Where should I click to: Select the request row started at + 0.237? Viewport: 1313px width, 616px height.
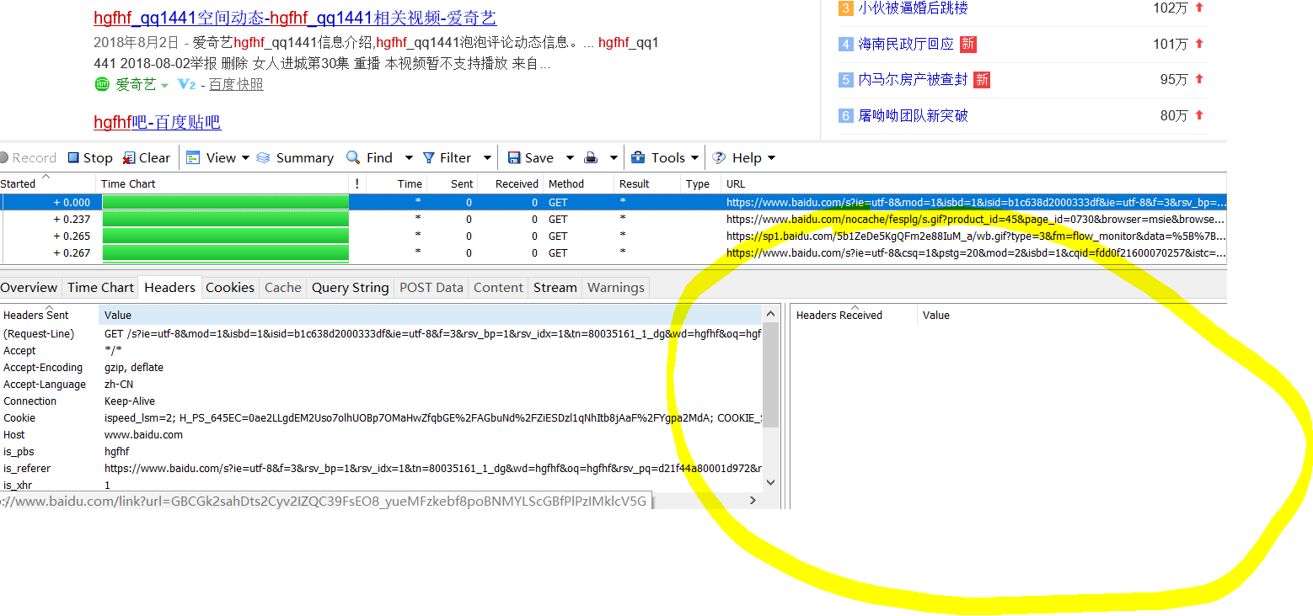point(614,219)
